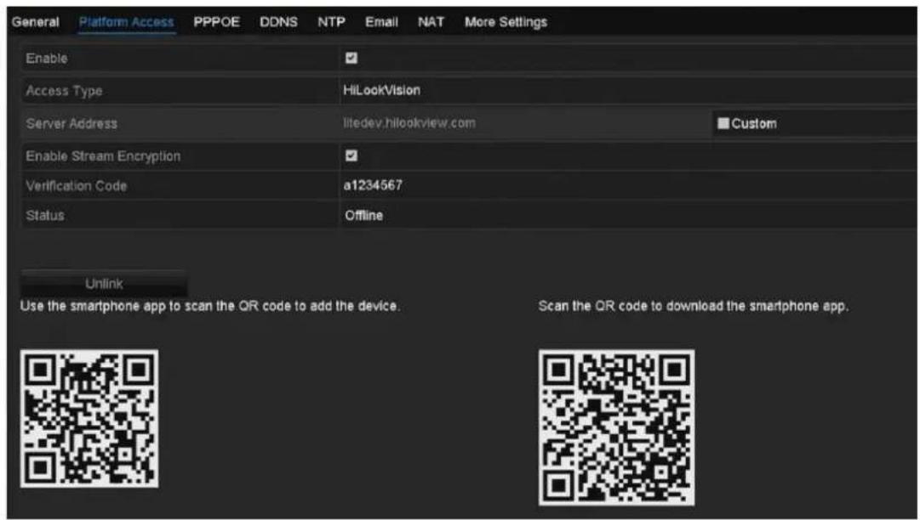Screen dimensions: 920x520
Task: Click the Enable Stream Encryption label
Action: (x=103, y=156)
